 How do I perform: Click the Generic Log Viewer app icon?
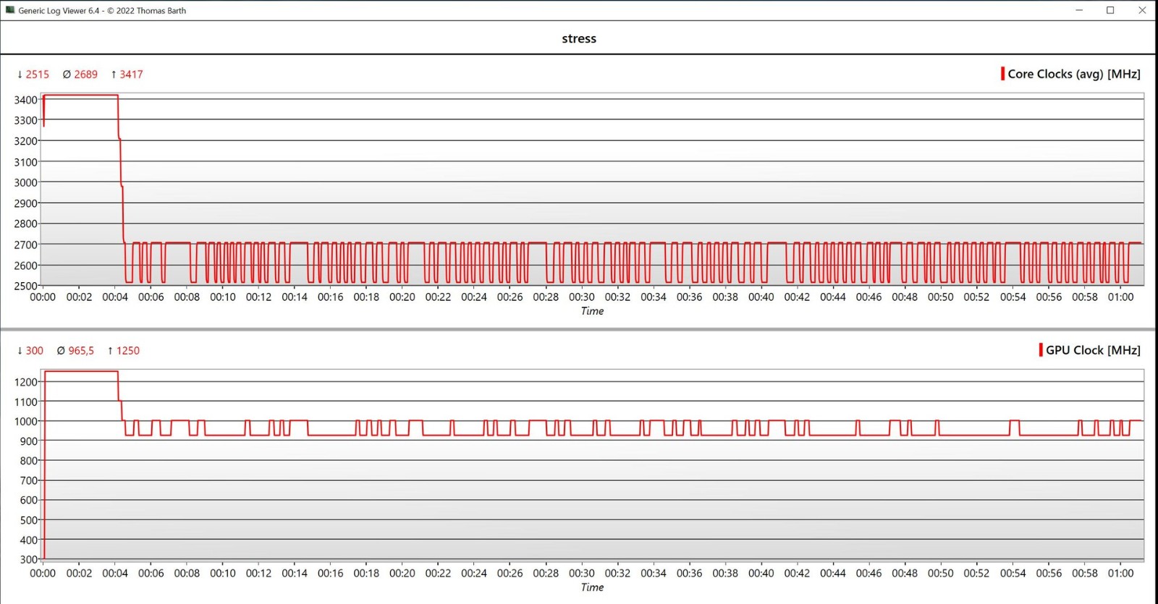[10, 10]
